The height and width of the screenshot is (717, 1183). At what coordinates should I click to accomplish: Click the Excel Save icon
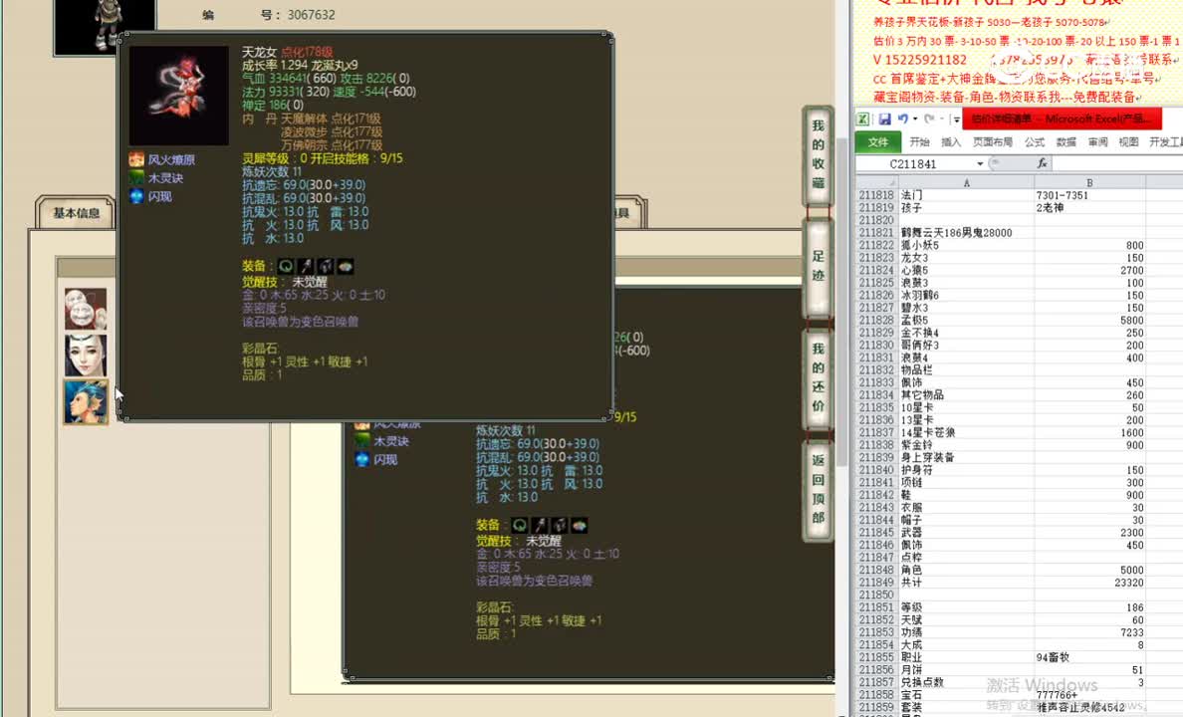tap(884, 119)
